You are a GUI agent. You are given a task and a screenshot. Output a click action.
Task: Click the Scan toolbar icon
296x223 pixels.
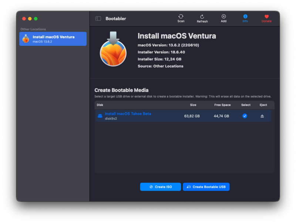[181, 17]
